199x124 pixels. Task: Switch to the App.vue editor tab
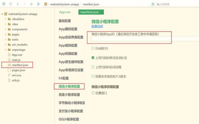65,12
